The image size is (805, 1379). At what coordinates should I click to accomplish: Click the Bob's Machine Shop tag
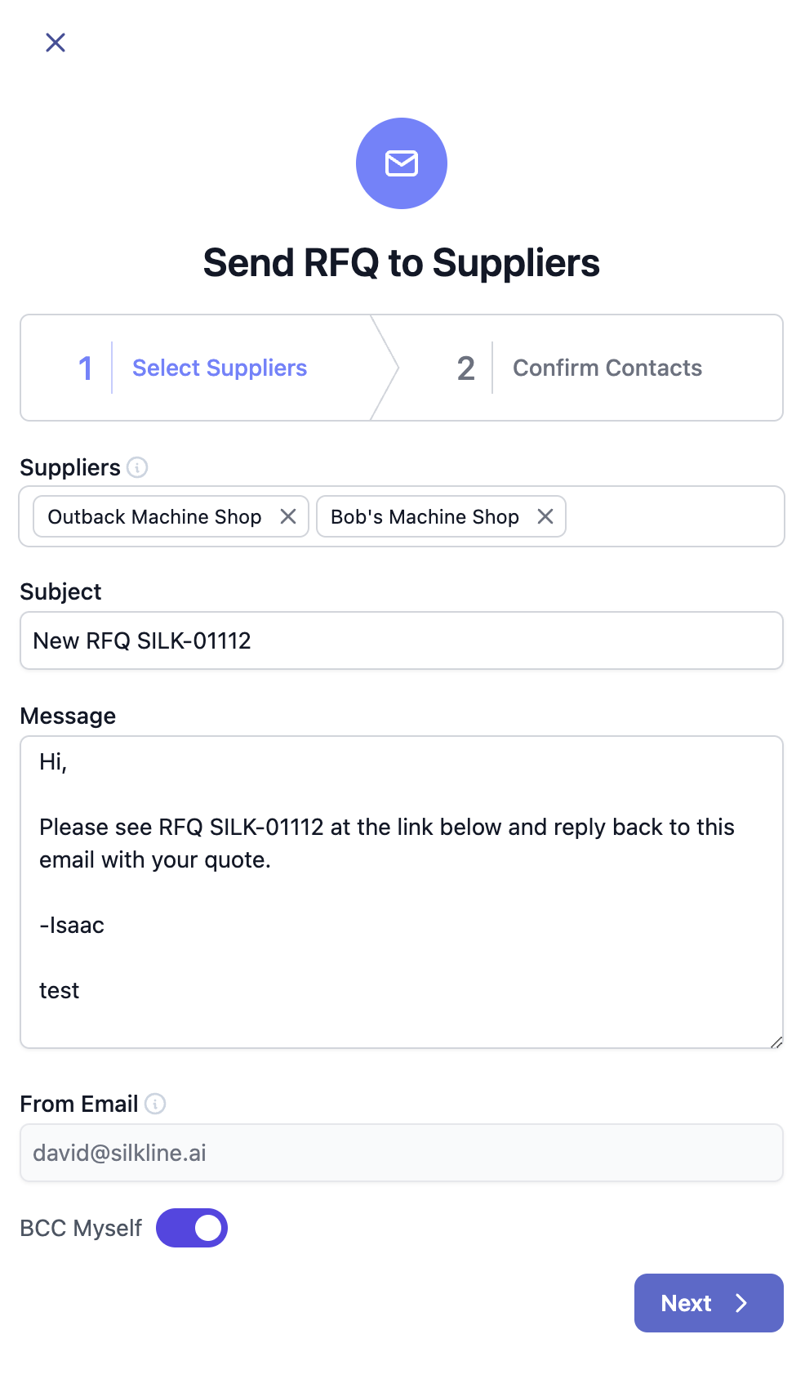click(425, 516)
